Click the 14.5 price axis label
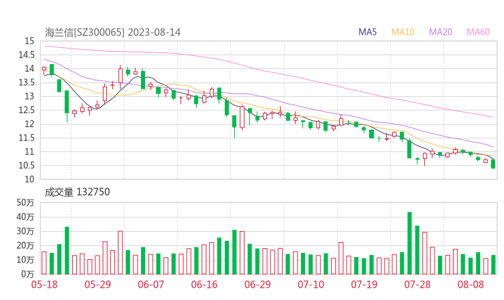The image size is (504, 300). pos(27,55)
